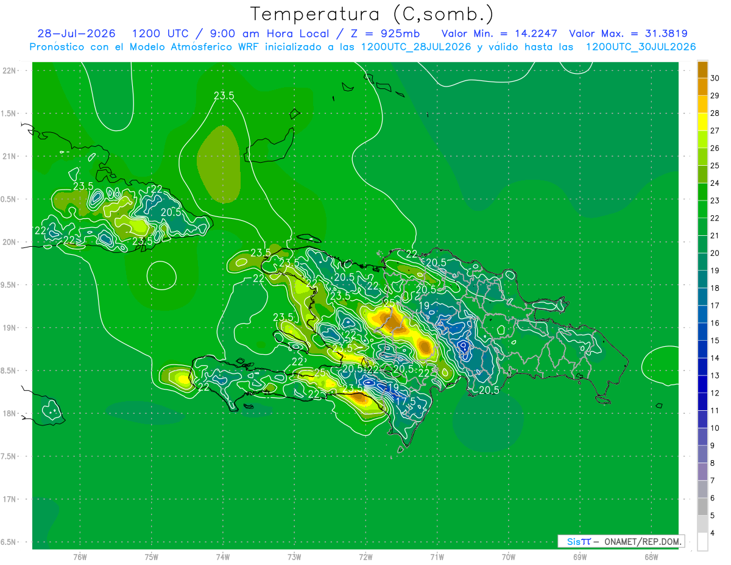Click the green legend swatch between 22 and 23
The height and width of the screenshot is (565, 731).
coord(702,210)
